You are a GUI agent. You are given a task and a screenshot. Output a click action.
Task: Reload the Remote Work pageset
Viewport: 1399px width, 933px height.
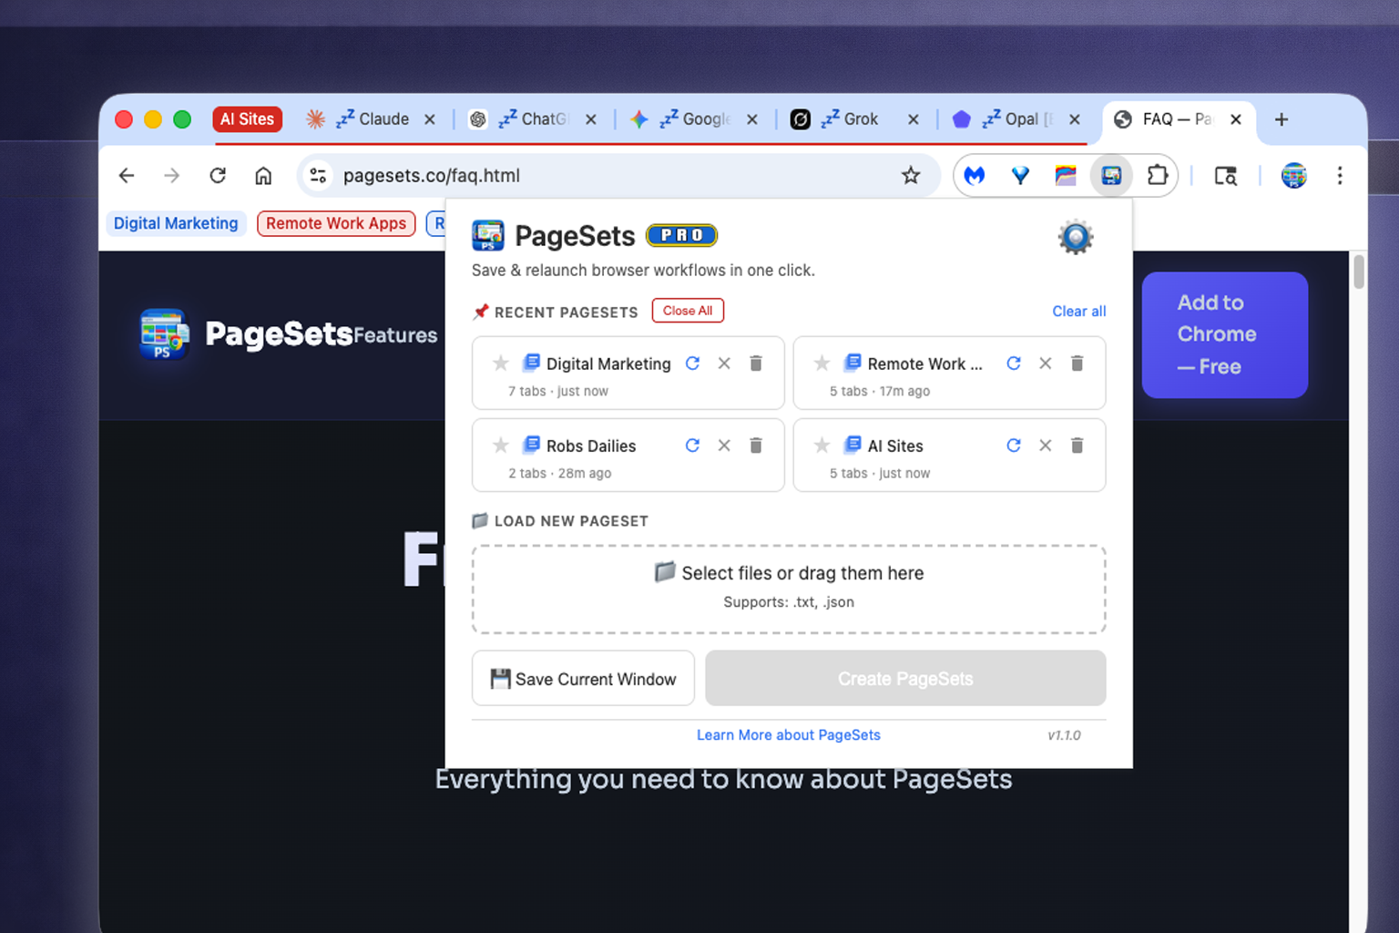coord(1014,364)
